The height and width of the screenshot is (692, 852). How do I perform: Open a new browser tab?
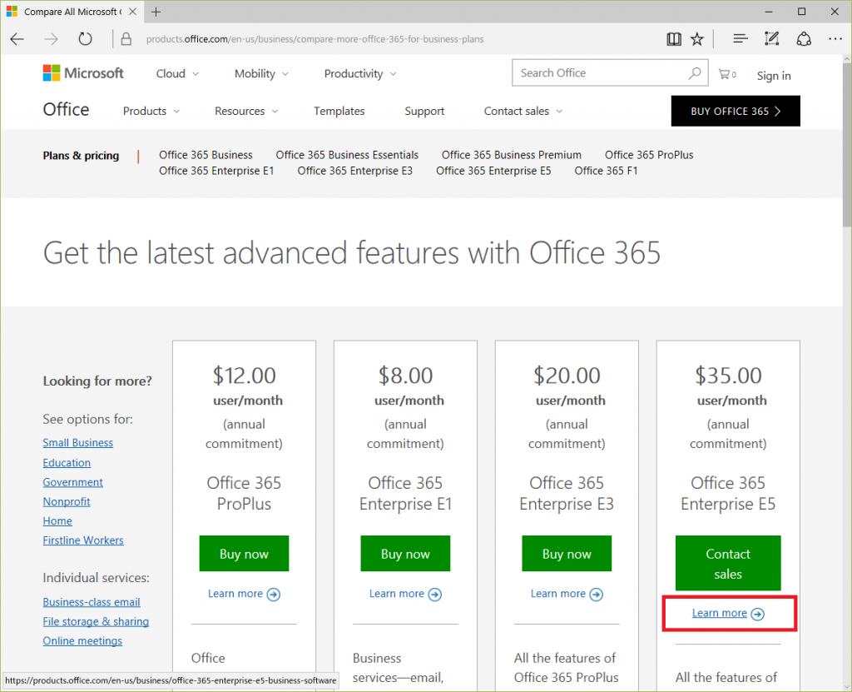(156, 12)
